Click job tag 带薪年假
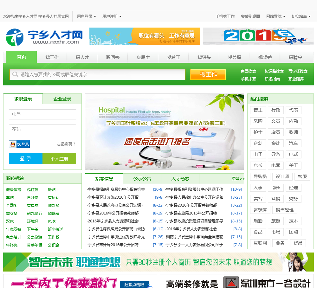The width and height of the screenshot is (317, 288). coord(34,245)
